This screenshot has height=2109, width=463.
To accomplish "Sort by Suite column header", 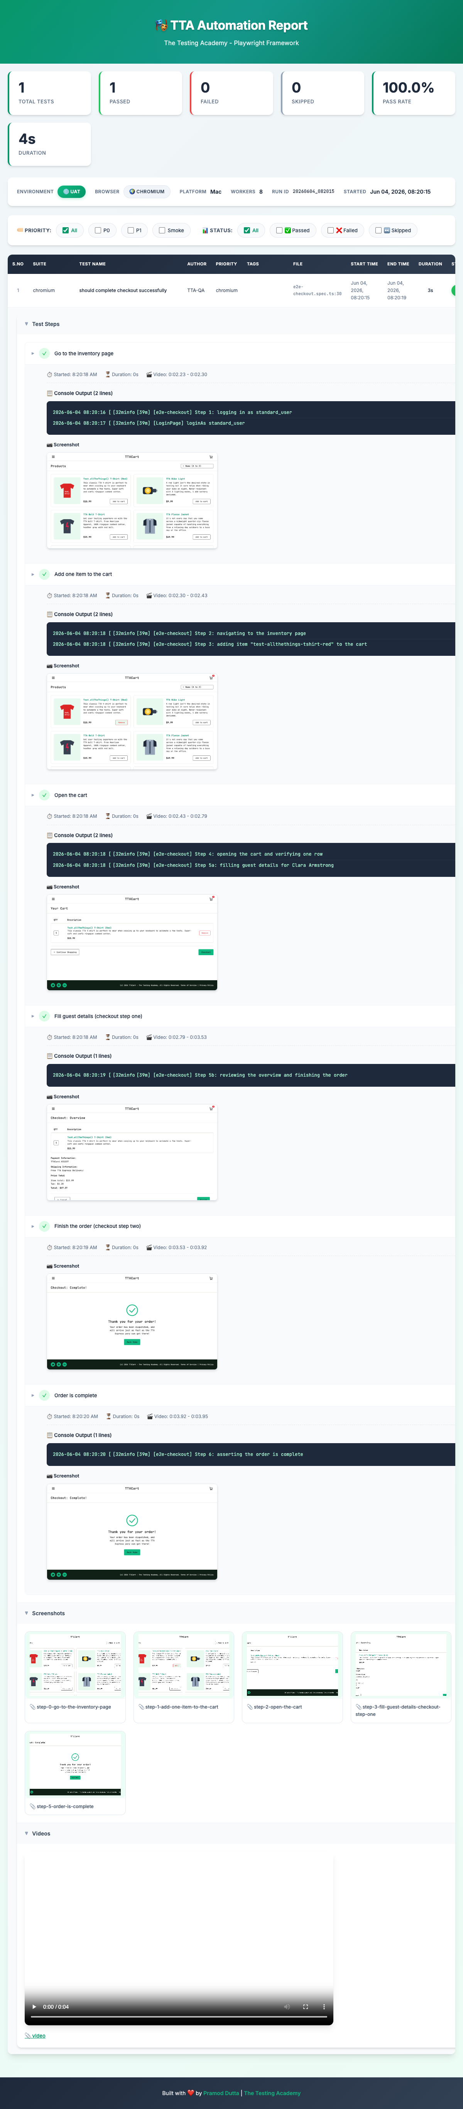I will click(x=39, y=263).
